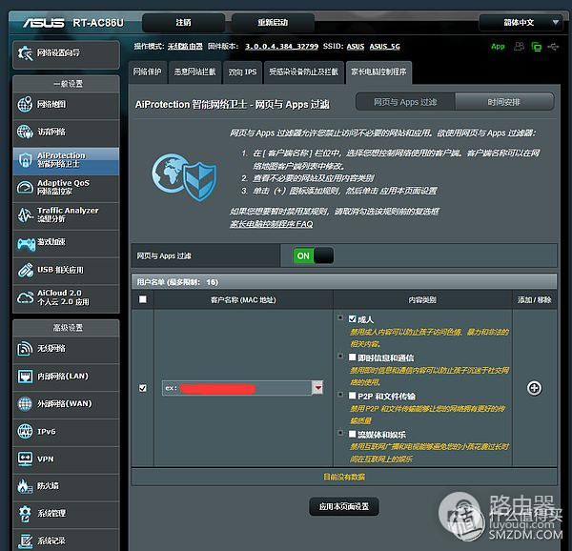
Task: Click the plus icon to add client rule
Action: coord(534,388)
